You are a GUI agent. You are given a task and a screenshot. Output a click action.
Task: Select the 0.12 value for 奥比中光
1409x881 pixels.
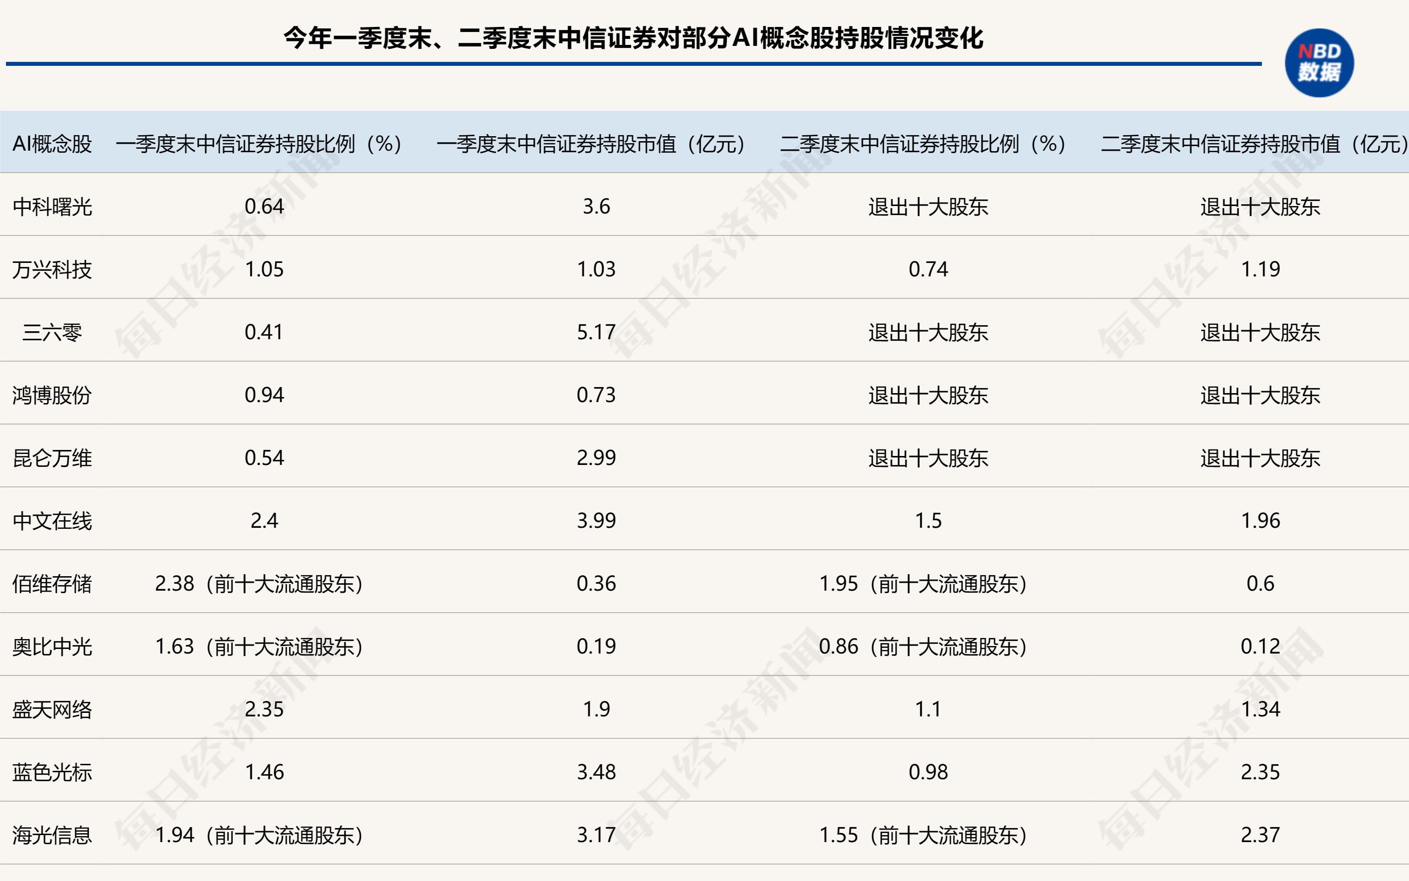(1260, 647)
